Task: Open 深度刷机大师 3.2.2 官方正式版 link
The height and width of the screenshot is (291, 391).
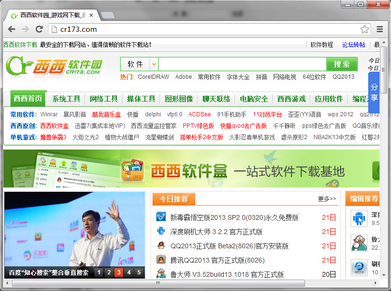Action: tap(216, 232)
